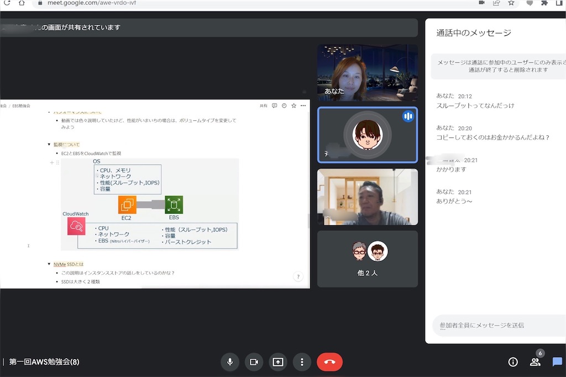566x377 pixels.
Task: Open the three-dot more options menu in call bar
Action: click(302, 362)
